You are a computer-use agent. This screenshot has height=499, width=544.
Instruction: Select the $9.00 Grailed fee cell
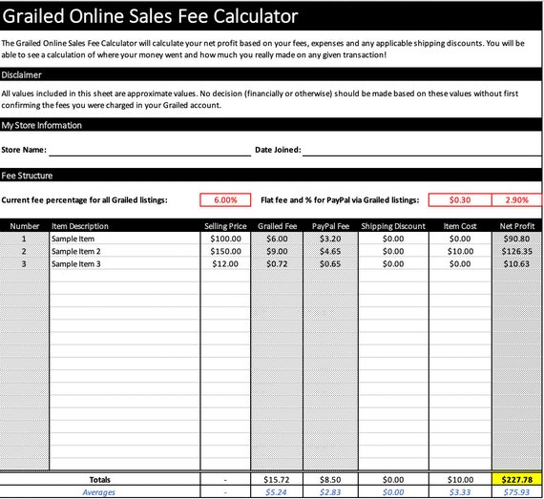pyautogui.click(x=277, y=251)
